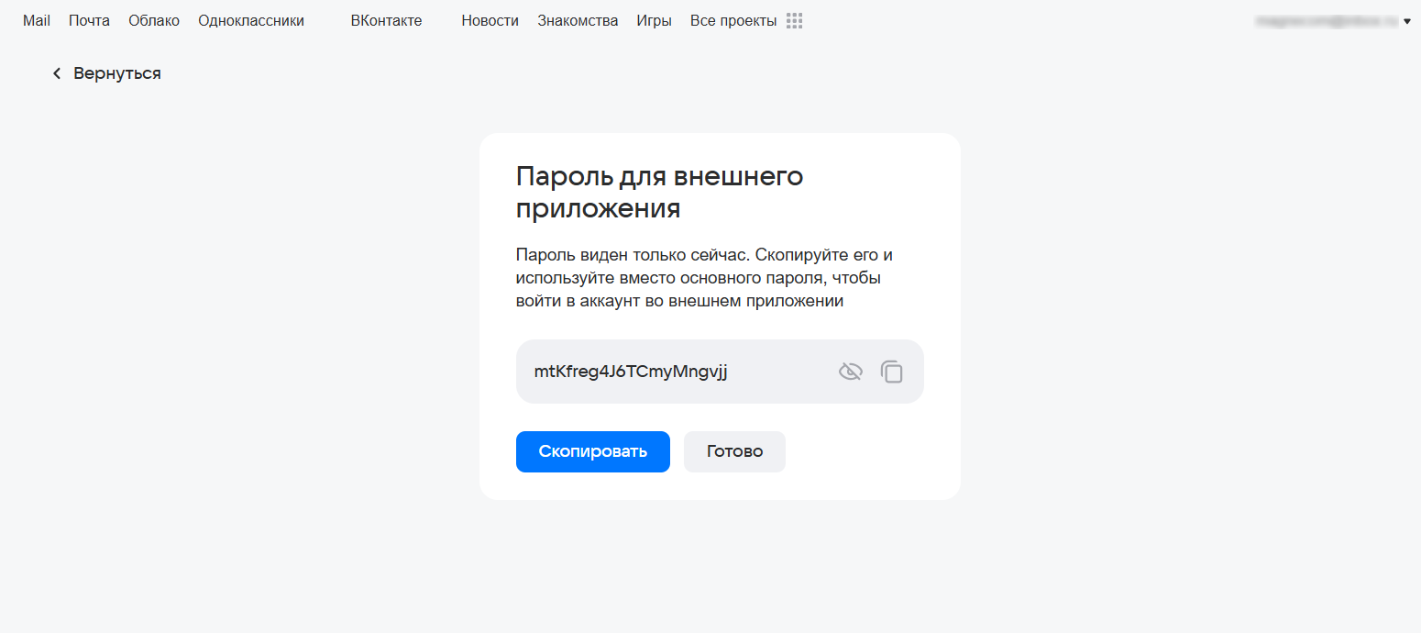Click the generated password text mtKfreg4J6TCmyMngvjj
Viewport: 1421px width, 633px height.
[x=631, y=372]
